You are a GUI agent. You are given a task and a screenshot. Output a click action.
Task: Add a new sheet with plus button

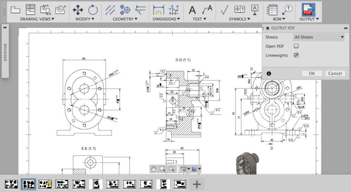point(197,184)
